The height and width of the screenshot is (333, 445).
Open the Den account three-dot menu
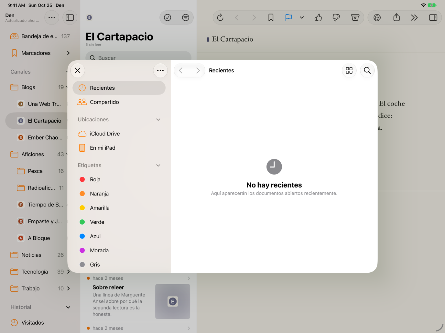pyautogui.click(x=52, y=17)
